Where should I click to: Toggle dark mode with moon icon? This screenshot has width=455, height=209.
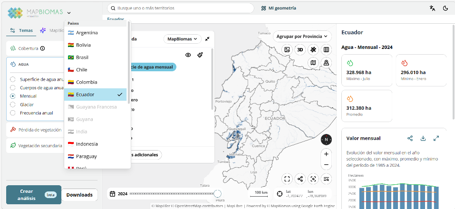tap(445, 8)
